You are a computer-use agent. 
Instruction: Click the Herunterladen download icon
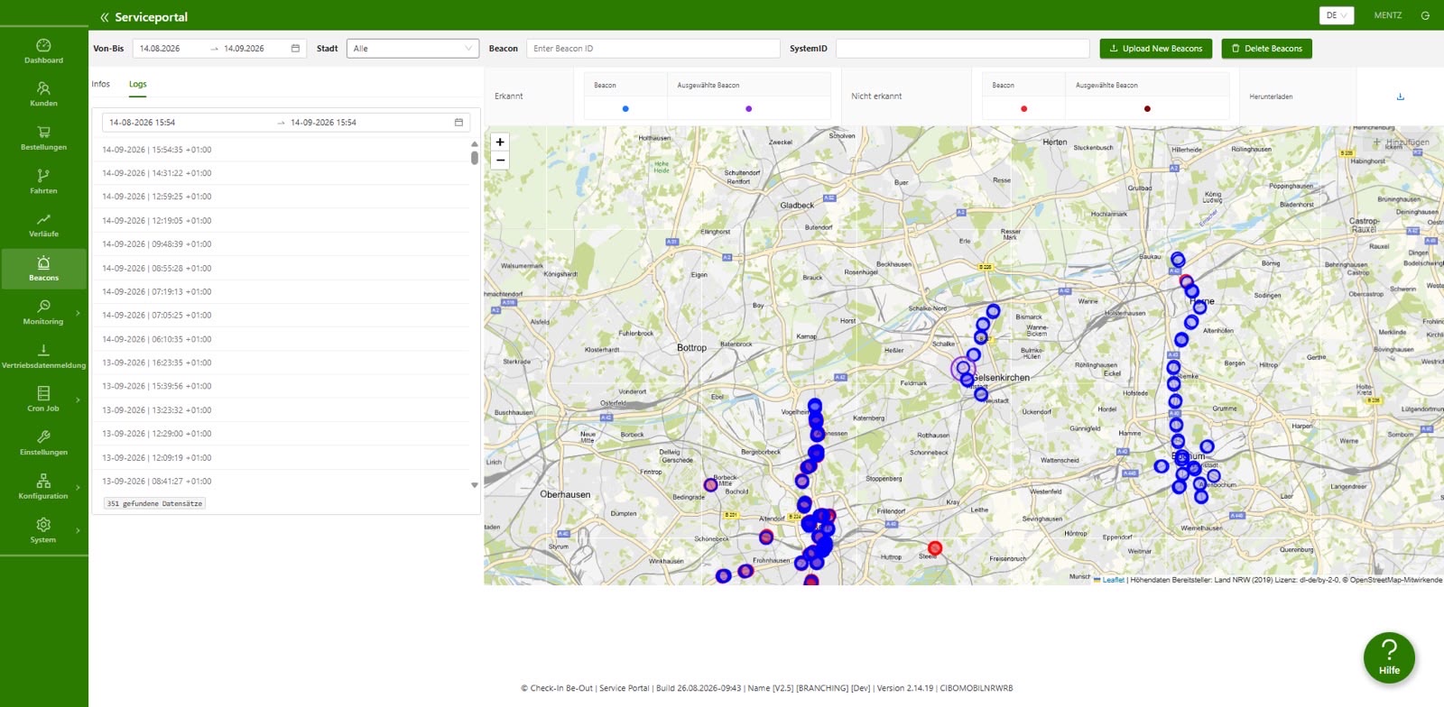(1401, 96)
